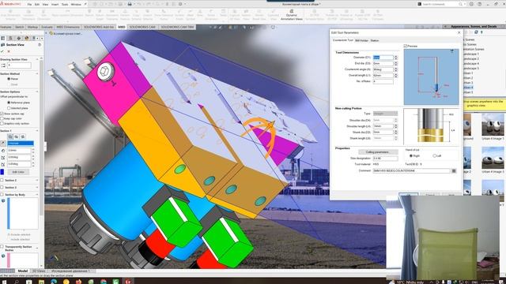The height and width of the screenshot is (284, 506).
Task: Open Insert menu
Action: coord(55,5)
